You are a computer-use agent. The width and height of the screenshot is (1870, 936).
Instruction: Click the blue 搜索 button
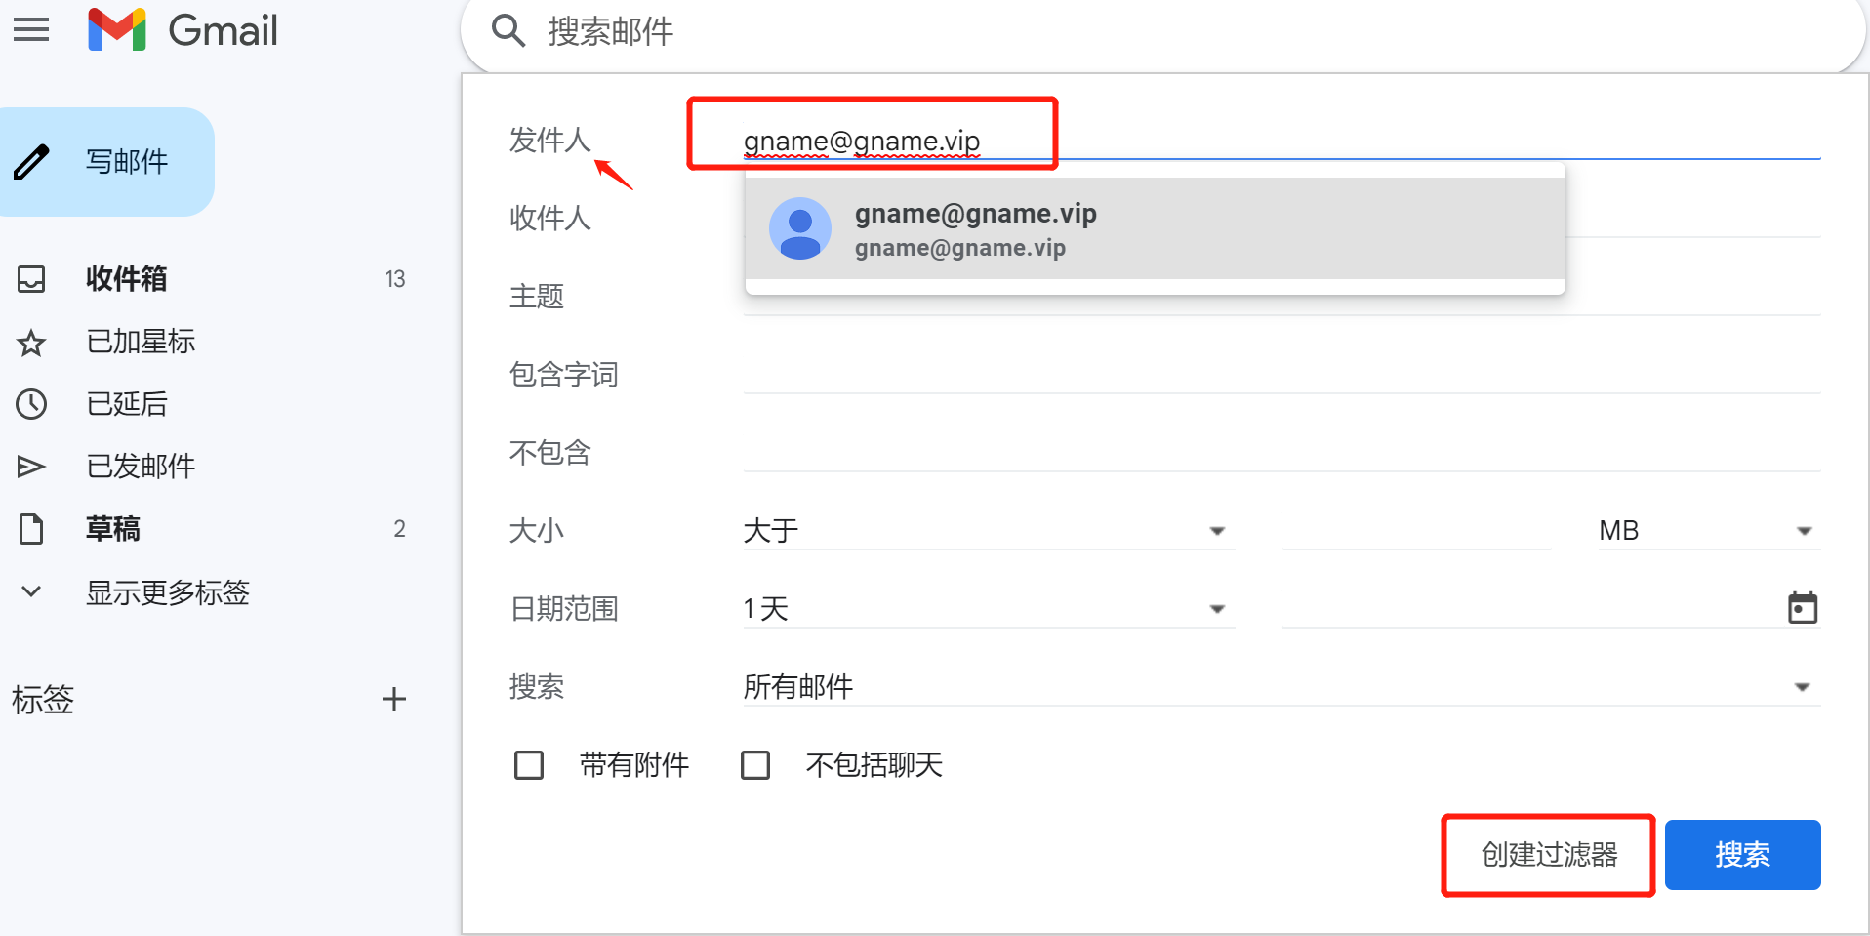click(x=1743, y=855)
